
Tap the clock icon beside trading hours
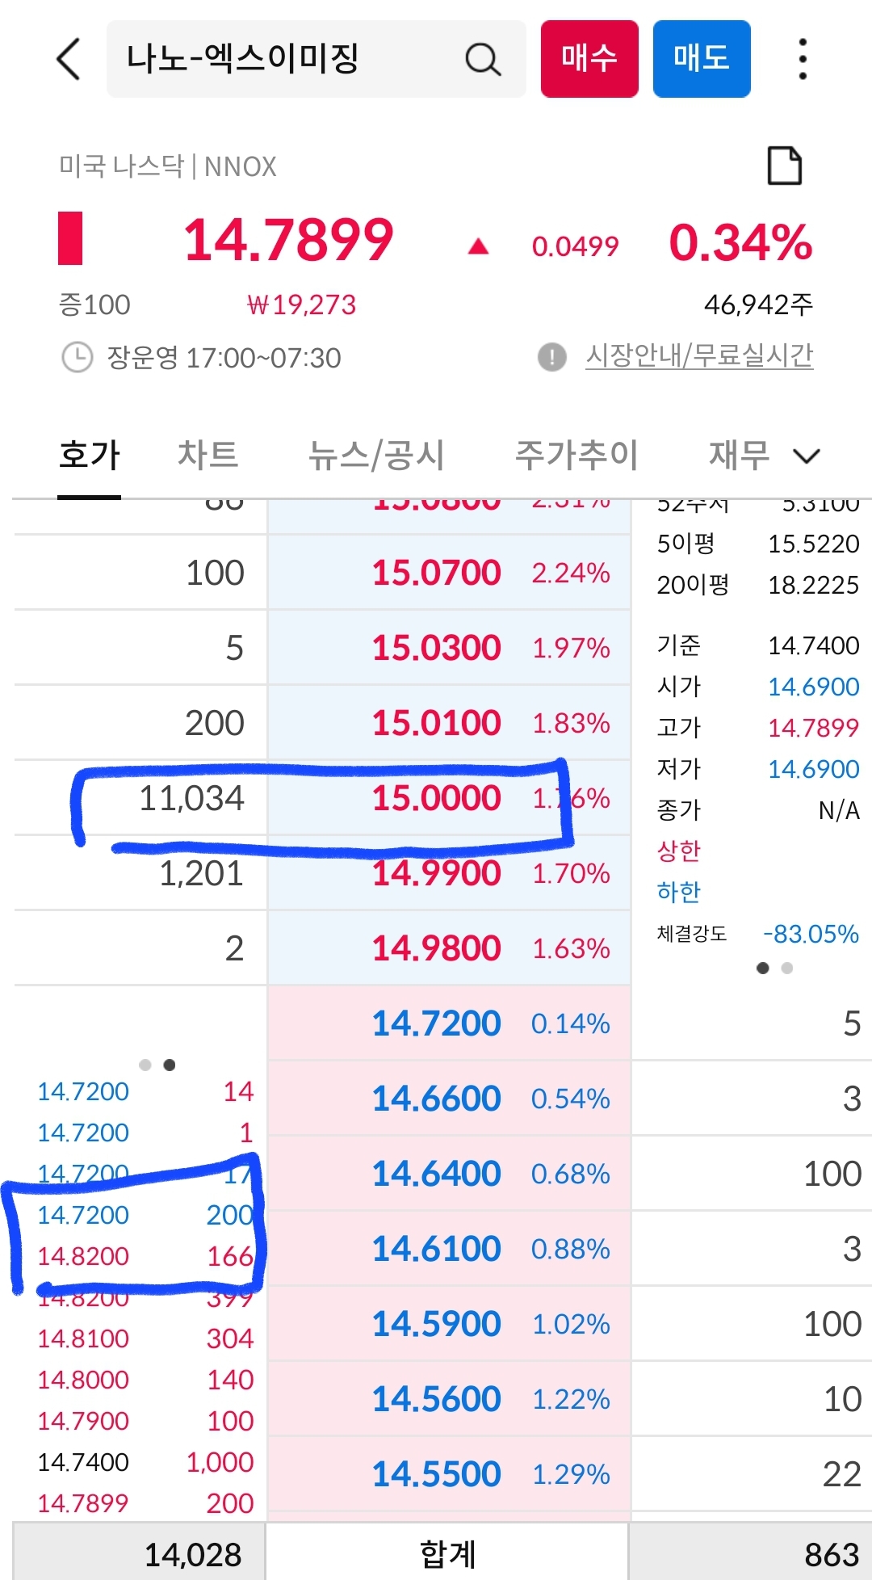pos(78,357)
